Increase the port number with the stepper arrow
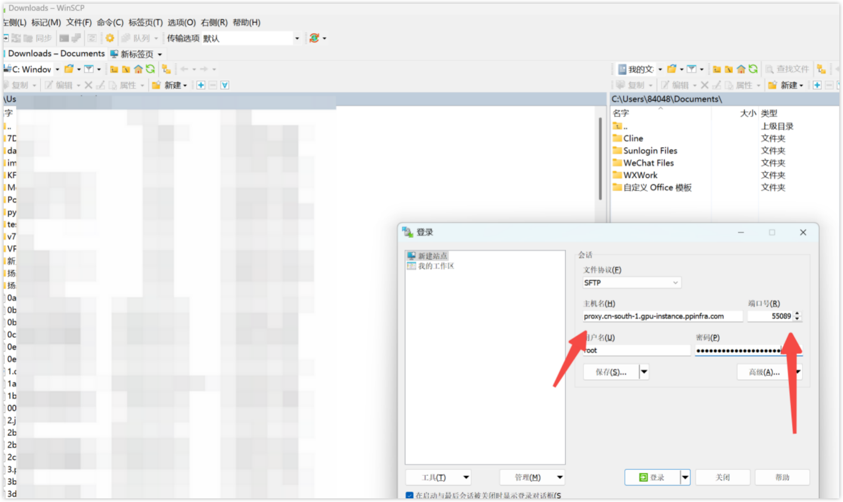The image size is (843, 502). (797, 314)
